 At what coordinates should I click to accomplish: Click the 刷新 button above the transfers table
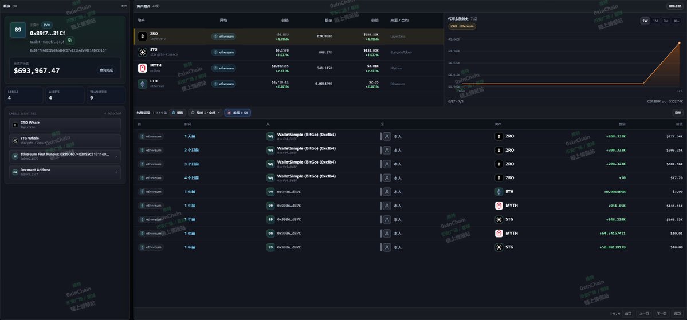click(x=678, y=113)
